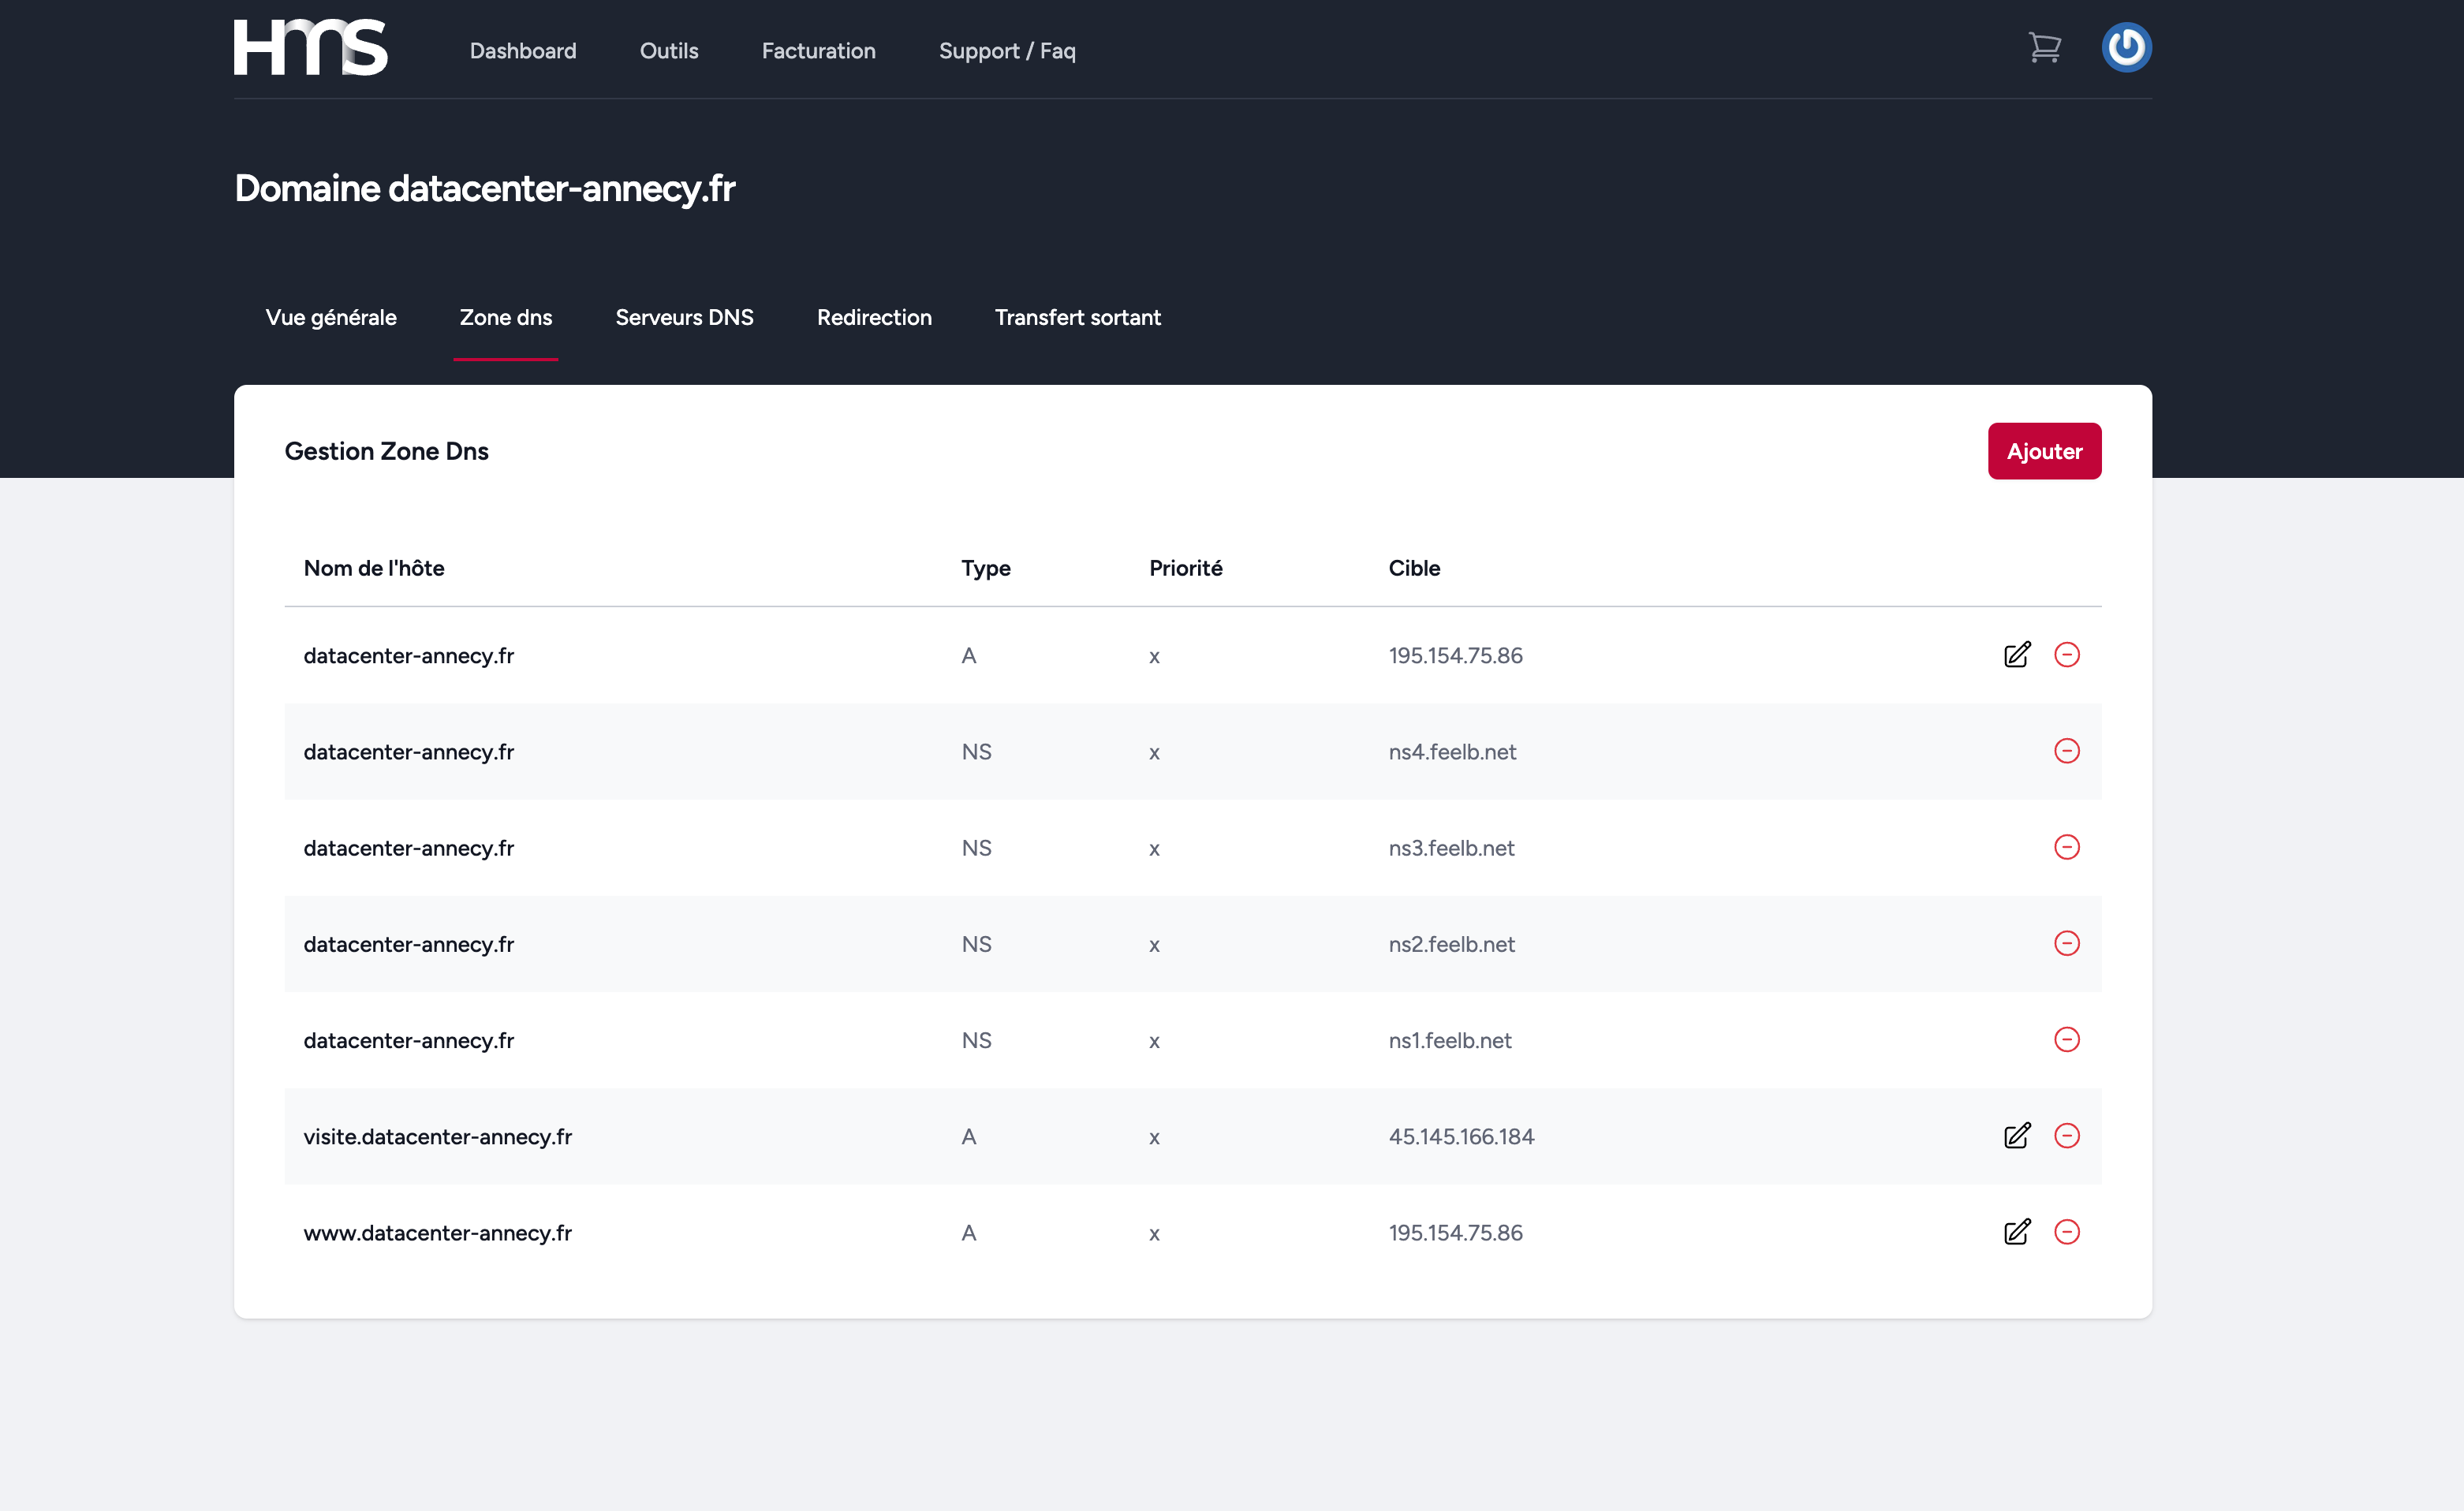Remove the ns4.feelb.net NS record
This screenshot has width=2464, height=1511.
point(2066,751)
